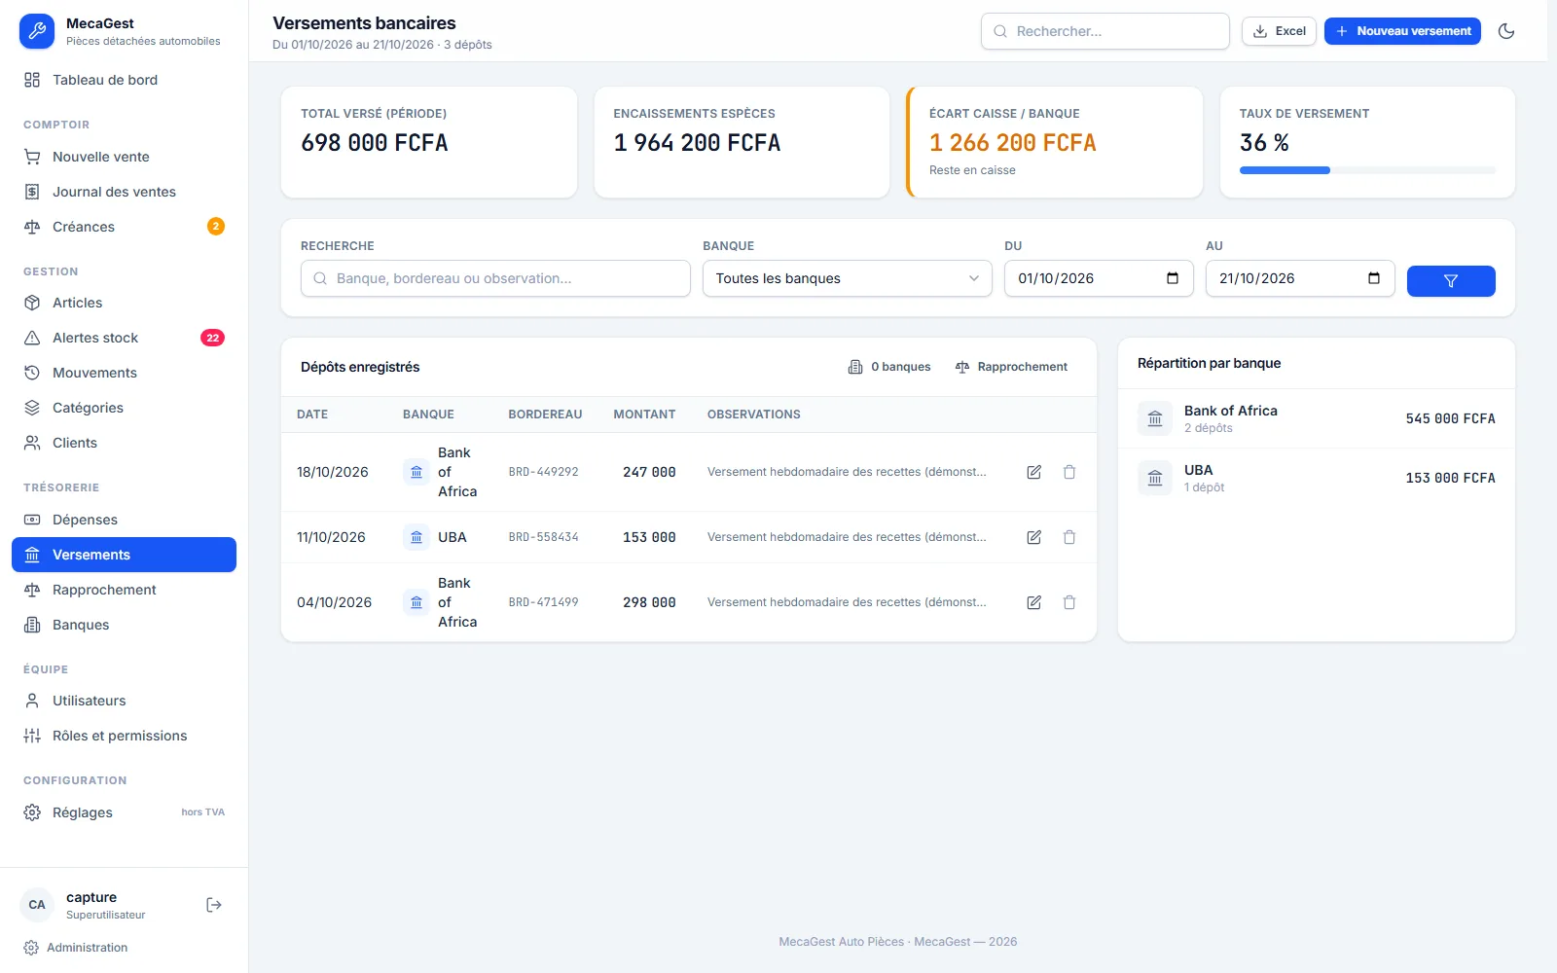Screen dimensions: 1557x973
Task: Click the 545 000 FCFA amount
Action: click(1450, 418)
